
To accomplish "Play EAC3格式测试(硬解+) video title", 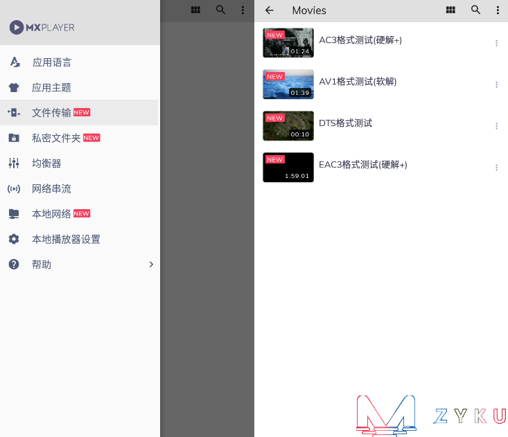I will tap(363, 164).
